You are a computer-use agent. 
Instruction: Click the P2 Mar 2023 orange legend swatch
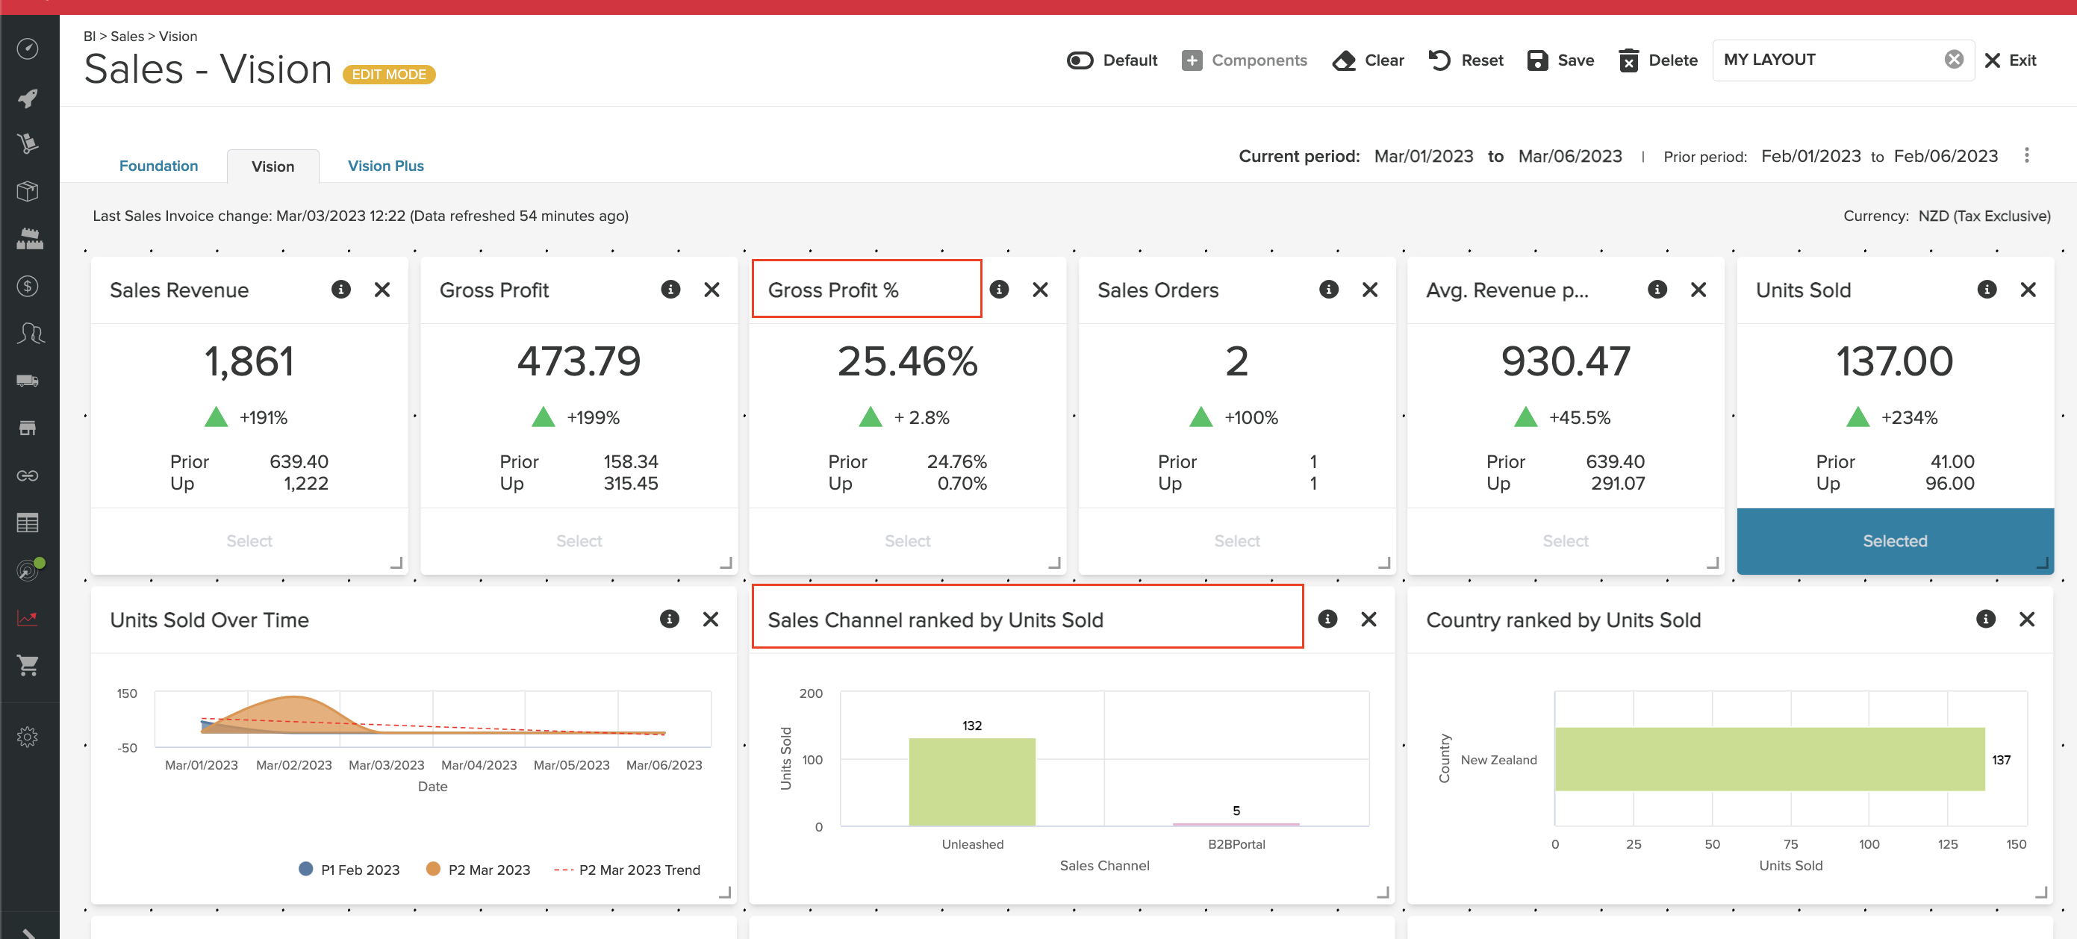(x=433, y=869)
